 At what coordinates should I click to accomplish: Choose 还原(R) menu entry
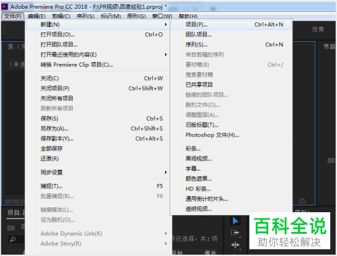(x=98, y=158)
